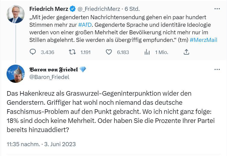The height and width of the screenshot is (156, 227).
Task: Share the tweet using the upload icon
Action: tap(186, 52)
